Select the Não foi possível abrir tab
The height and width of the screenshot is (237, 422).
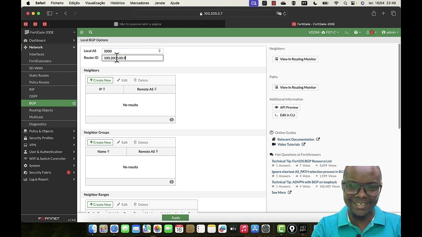click(137, 24)
